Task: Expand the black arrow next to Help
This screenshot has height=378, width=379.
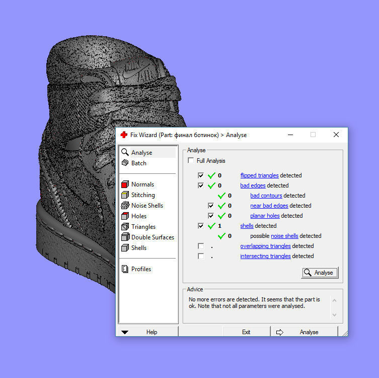Action: pyautogui.click(x=125, y=332)
